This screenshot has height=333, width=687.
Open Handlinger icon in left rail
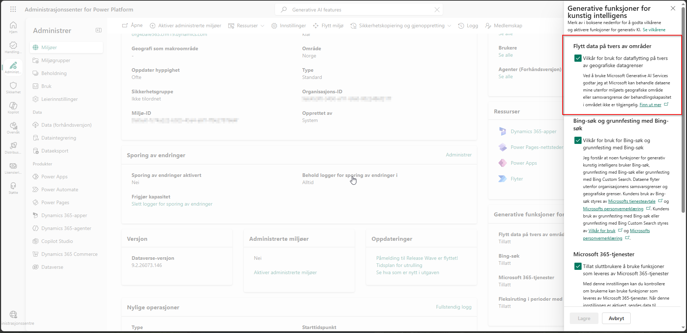point(13,47)
